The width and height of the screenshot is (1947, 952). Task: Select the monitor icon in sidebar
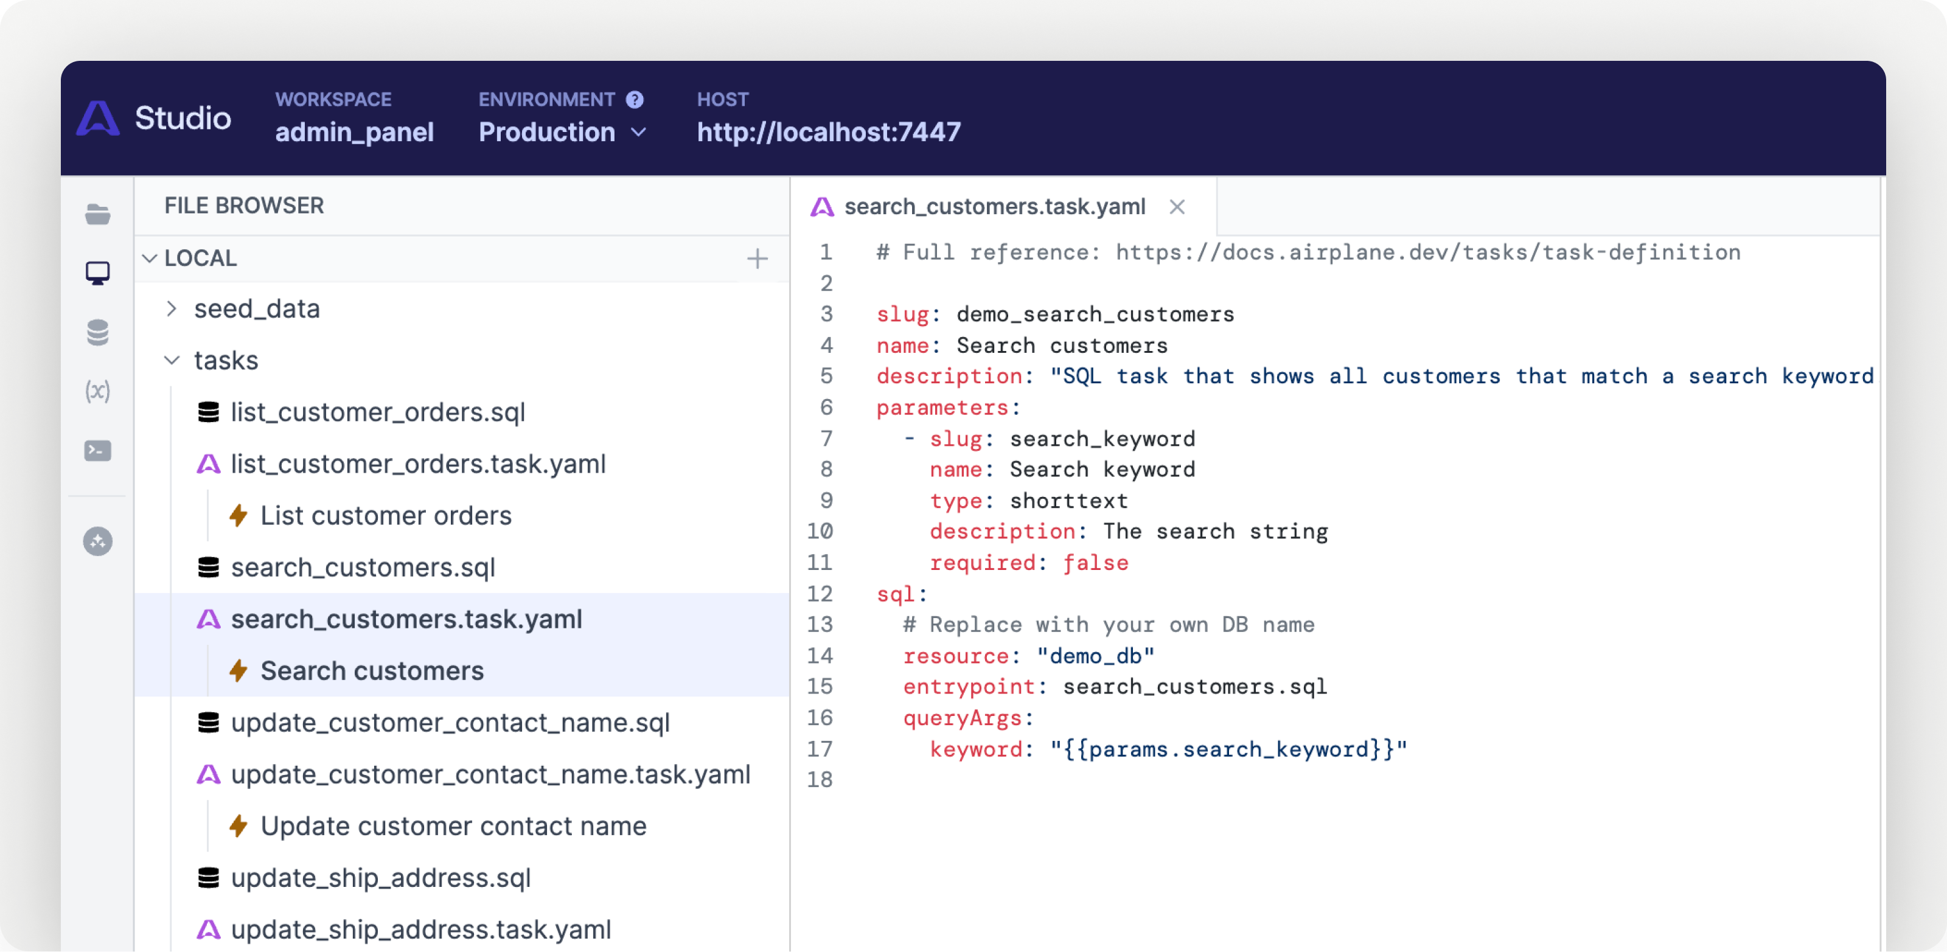(x=97, y=273)
